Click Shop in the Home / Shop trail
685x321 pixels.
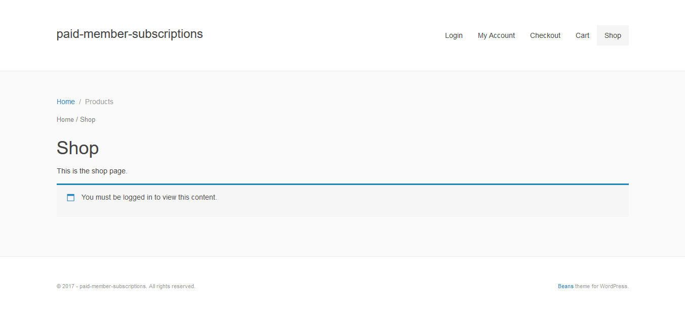(x=88, y=120)
